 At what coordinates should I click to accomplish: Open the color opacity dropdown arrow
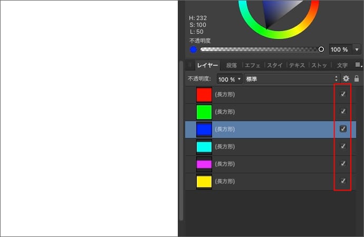(357, 50)
